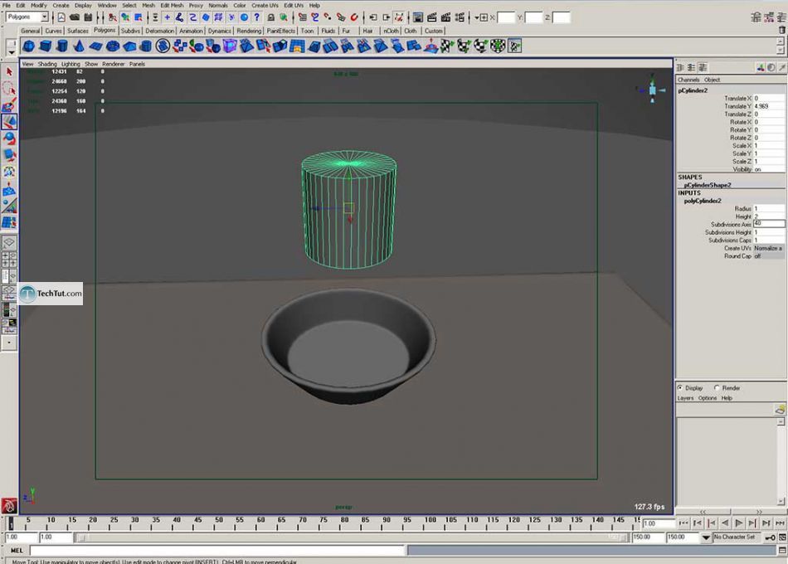Click the MEL command line input
Viewport: 788px width, 564px height.
pos(217,551)
